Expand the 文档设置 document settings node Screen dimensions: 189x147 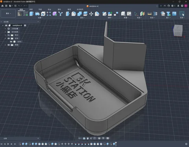(5, 29)
